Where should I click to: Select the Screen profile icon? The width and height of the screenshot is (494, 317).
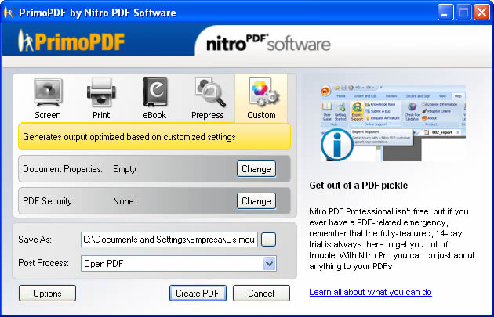[x=48, y=93]
